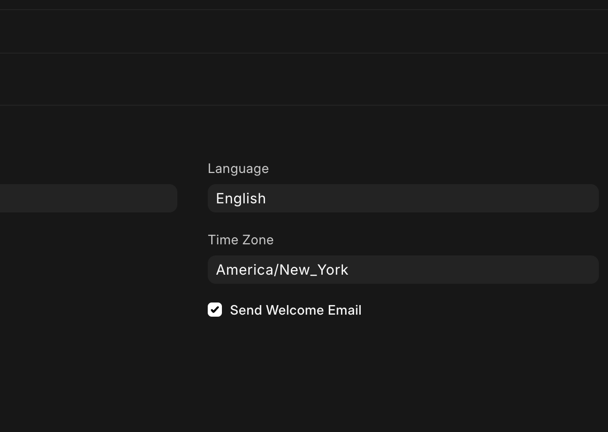Open the Time Zone dropdown

click(403, 270)
